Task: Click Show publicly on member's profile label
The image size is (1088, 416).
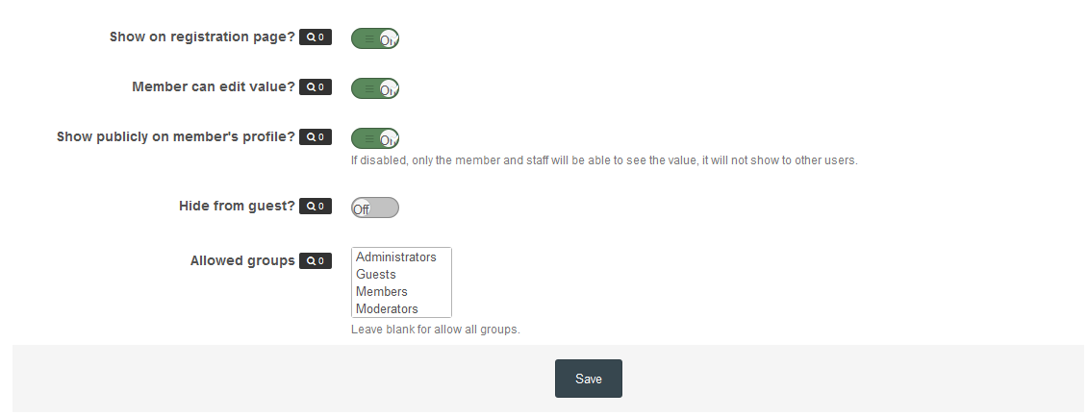Action: pos(176,137)
